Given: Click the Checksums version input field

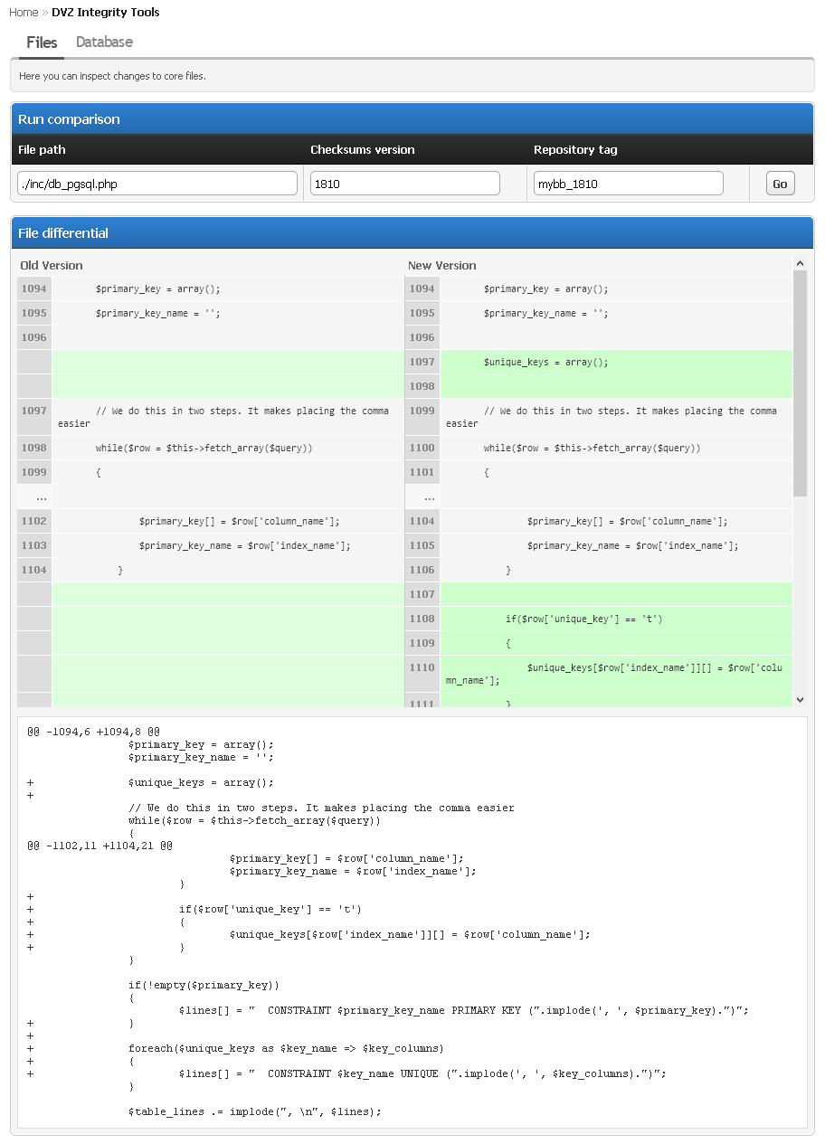Looking at the screenshot, I should click(x=404, y=184).
